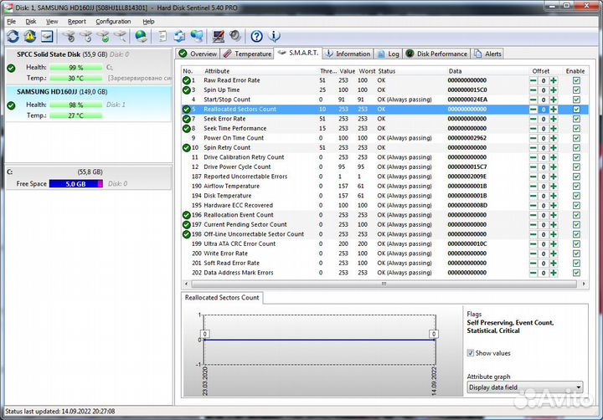The height and width of the screenshot is (420, 603).
Task: Click the attribute table horizontal scrollbar thumb
Action: click(x=384, y=284)
